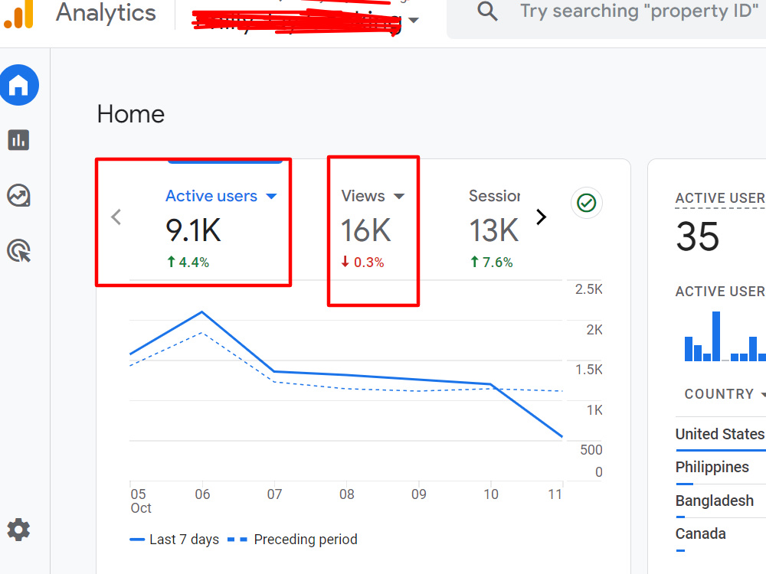Click the 4.4% increase indicator
The height and width of the screenshot is (574, 766).
(x=188, y=262)
